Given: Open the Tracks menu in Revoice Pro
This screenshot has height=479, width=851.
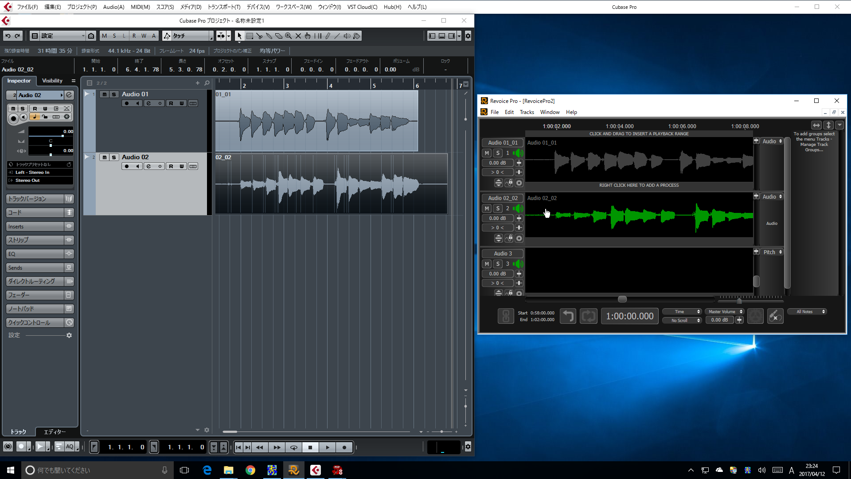Looking at the screenshot, I should 527,112.
